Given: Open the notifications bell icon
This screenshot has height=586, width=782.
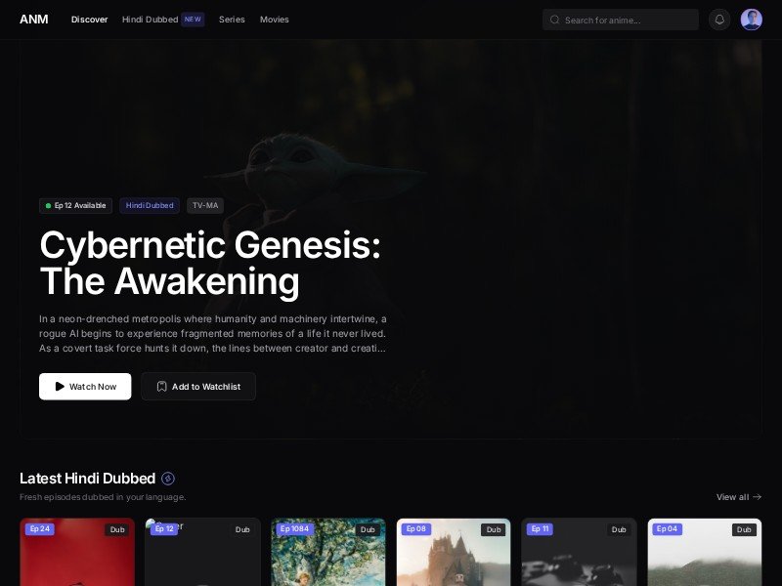Looking at the screenshot, I should click(719, 20).
